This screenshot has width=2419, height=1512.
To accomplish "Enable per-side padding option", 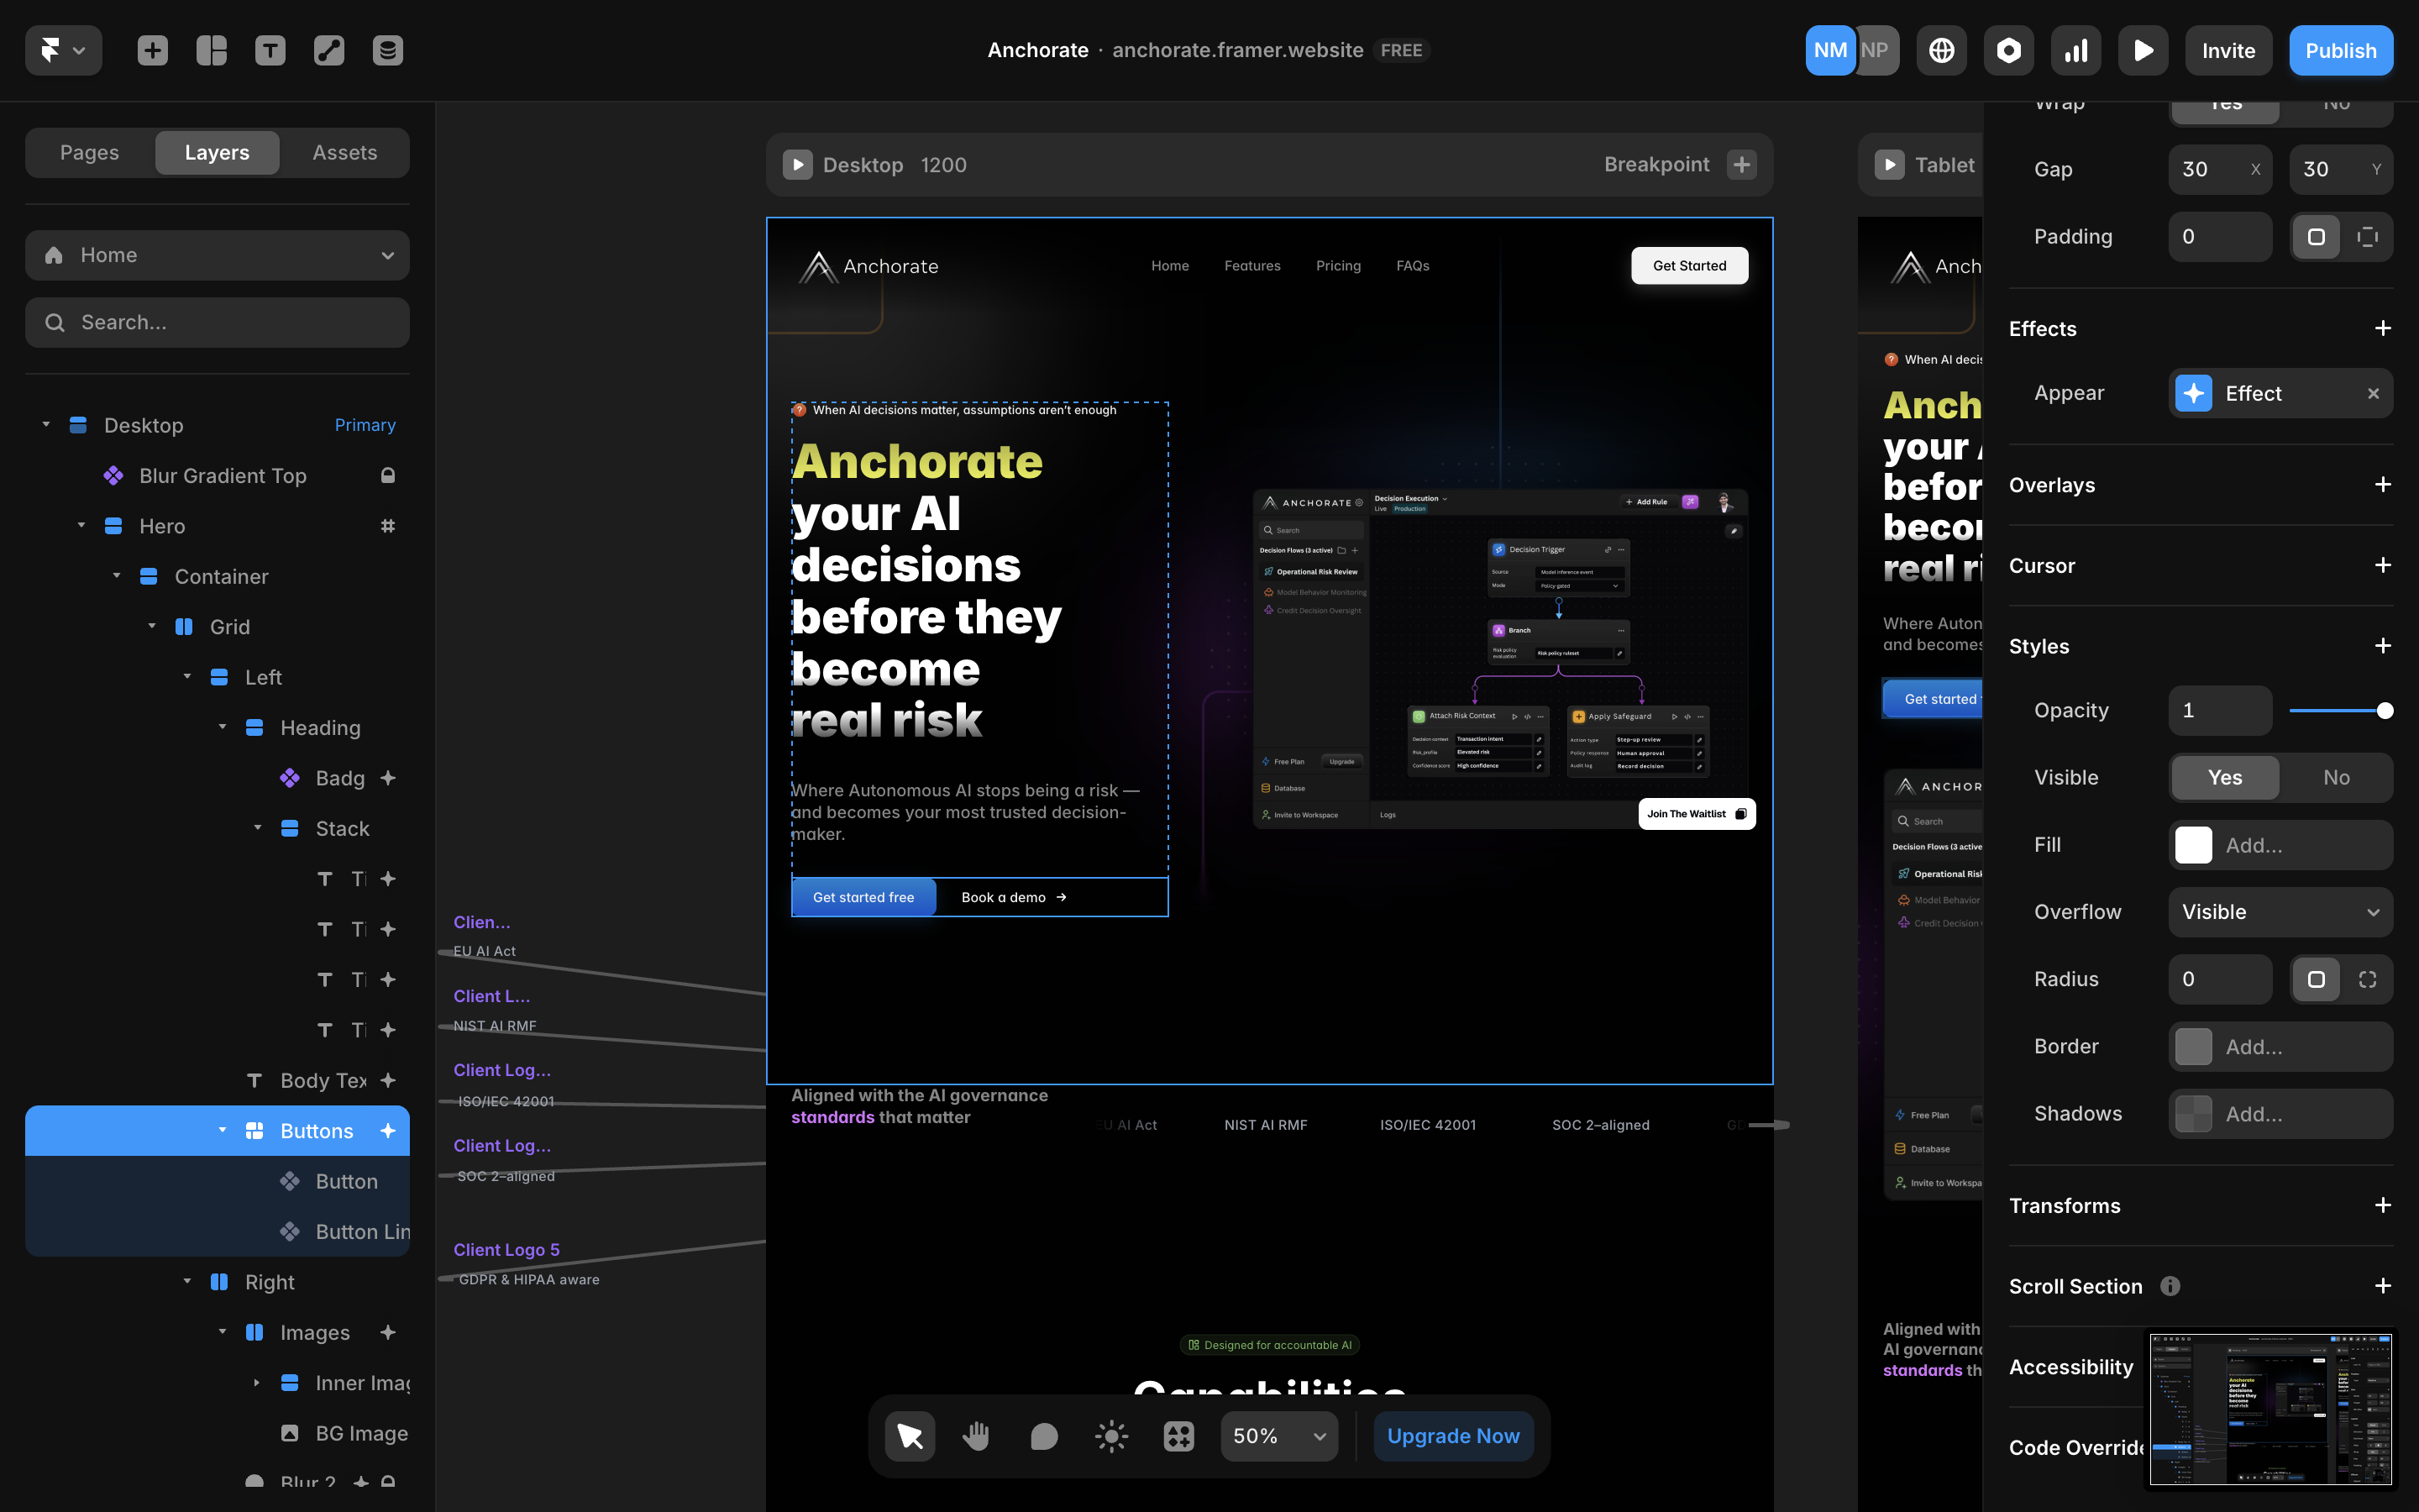I will [2367, 237].
